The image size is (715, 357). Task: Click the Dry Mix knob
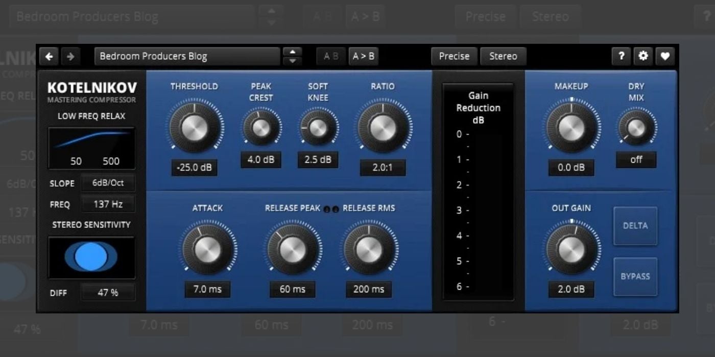point(636,127)
